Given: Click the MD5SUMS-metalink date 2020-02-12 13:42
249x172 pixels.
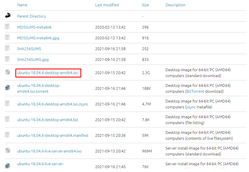Looking at the screenshot, I should pos(110,27).
